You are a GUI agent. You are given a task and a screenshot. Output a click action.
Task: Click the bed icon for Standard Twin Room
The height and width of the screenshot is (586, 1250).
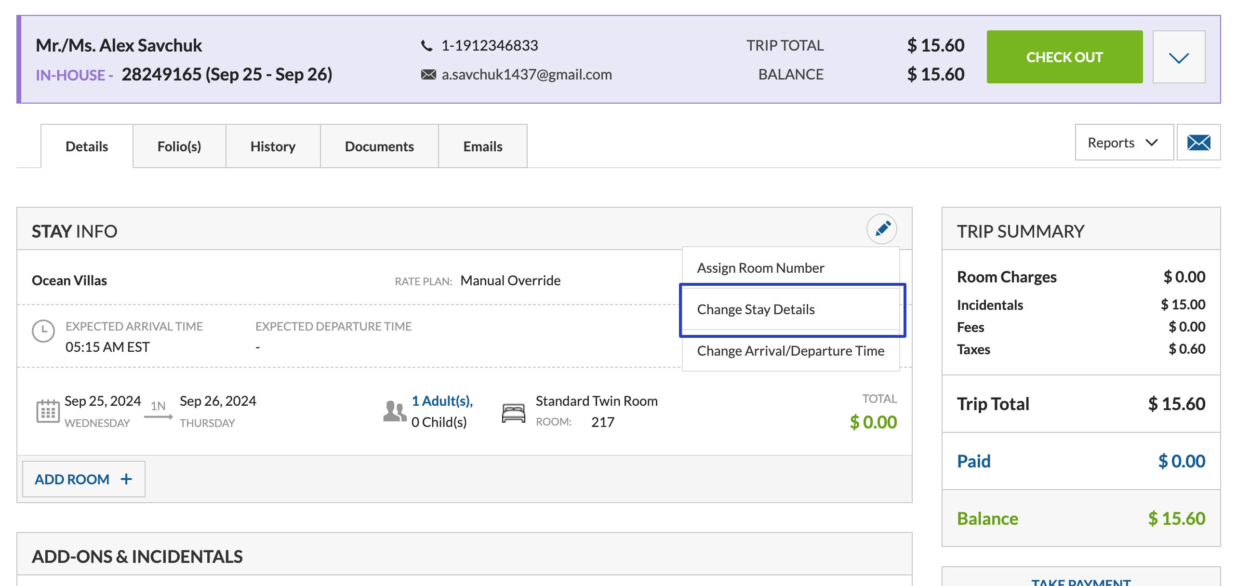pyautogui.click(x=513, y=413)
